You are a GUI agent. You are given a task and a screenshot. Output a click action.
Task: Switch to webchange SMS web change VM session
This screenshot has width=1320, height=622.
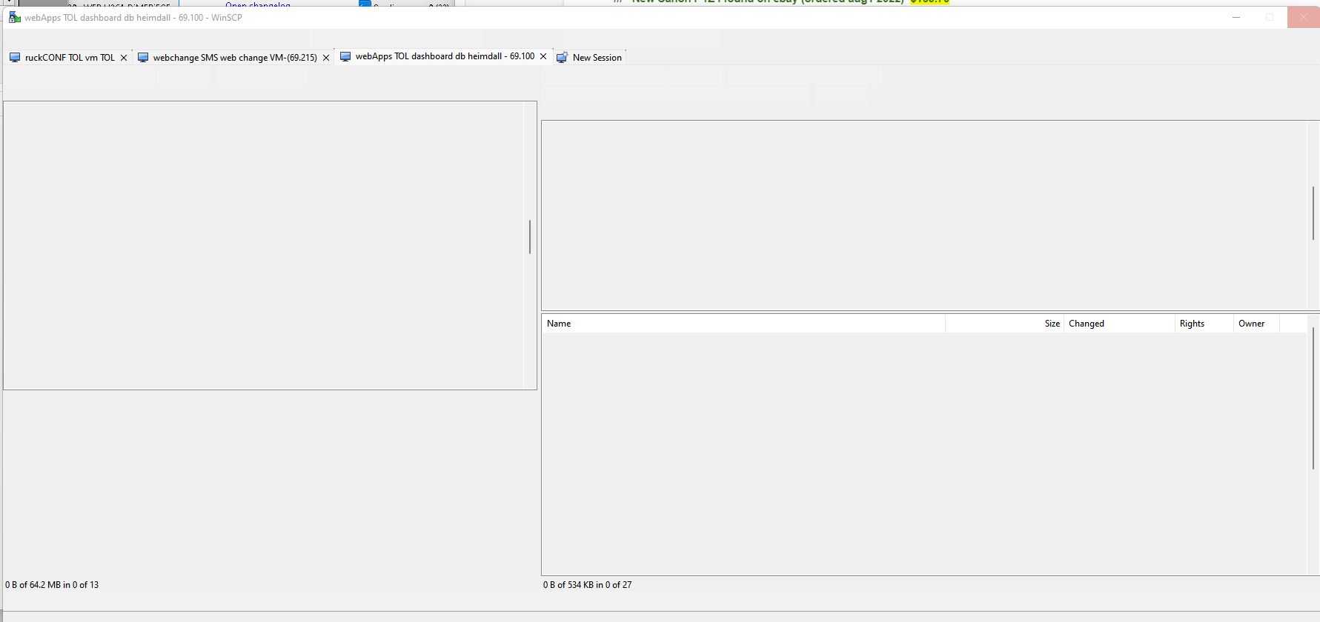tap(235, 58)
